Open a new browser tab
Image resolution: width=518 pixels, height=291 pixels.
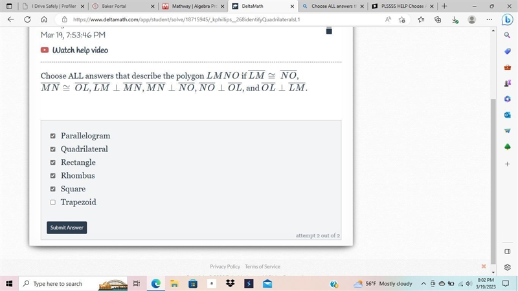pyautogui.click(x=444, y=6)
